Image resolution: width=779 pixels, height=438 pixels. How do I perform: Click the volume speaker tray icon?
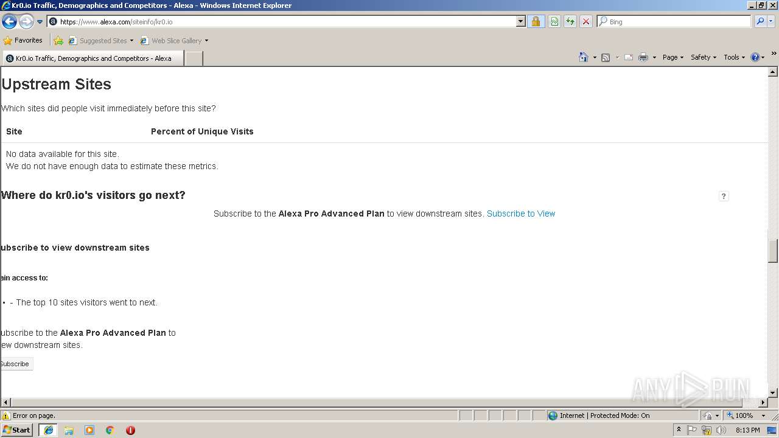tap(721, 430)
